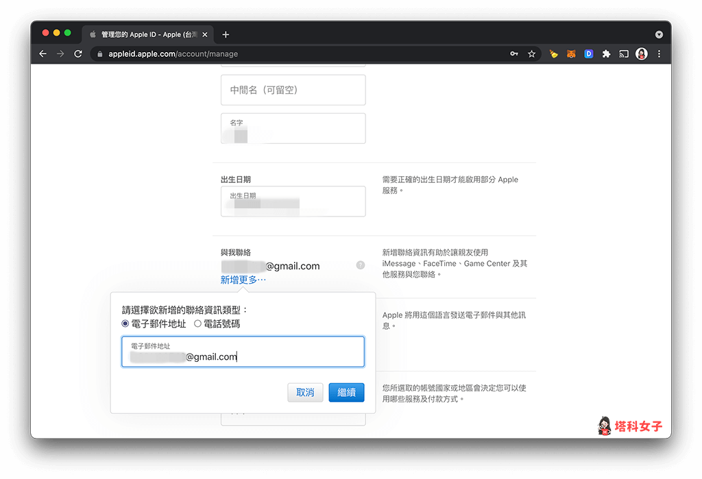Click the address bar URL

pos(173,53)
